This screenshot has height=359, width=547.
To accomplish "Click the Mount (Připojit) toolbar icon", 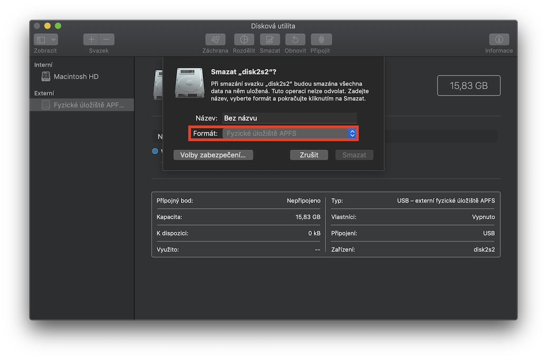I will click(321, 39).
